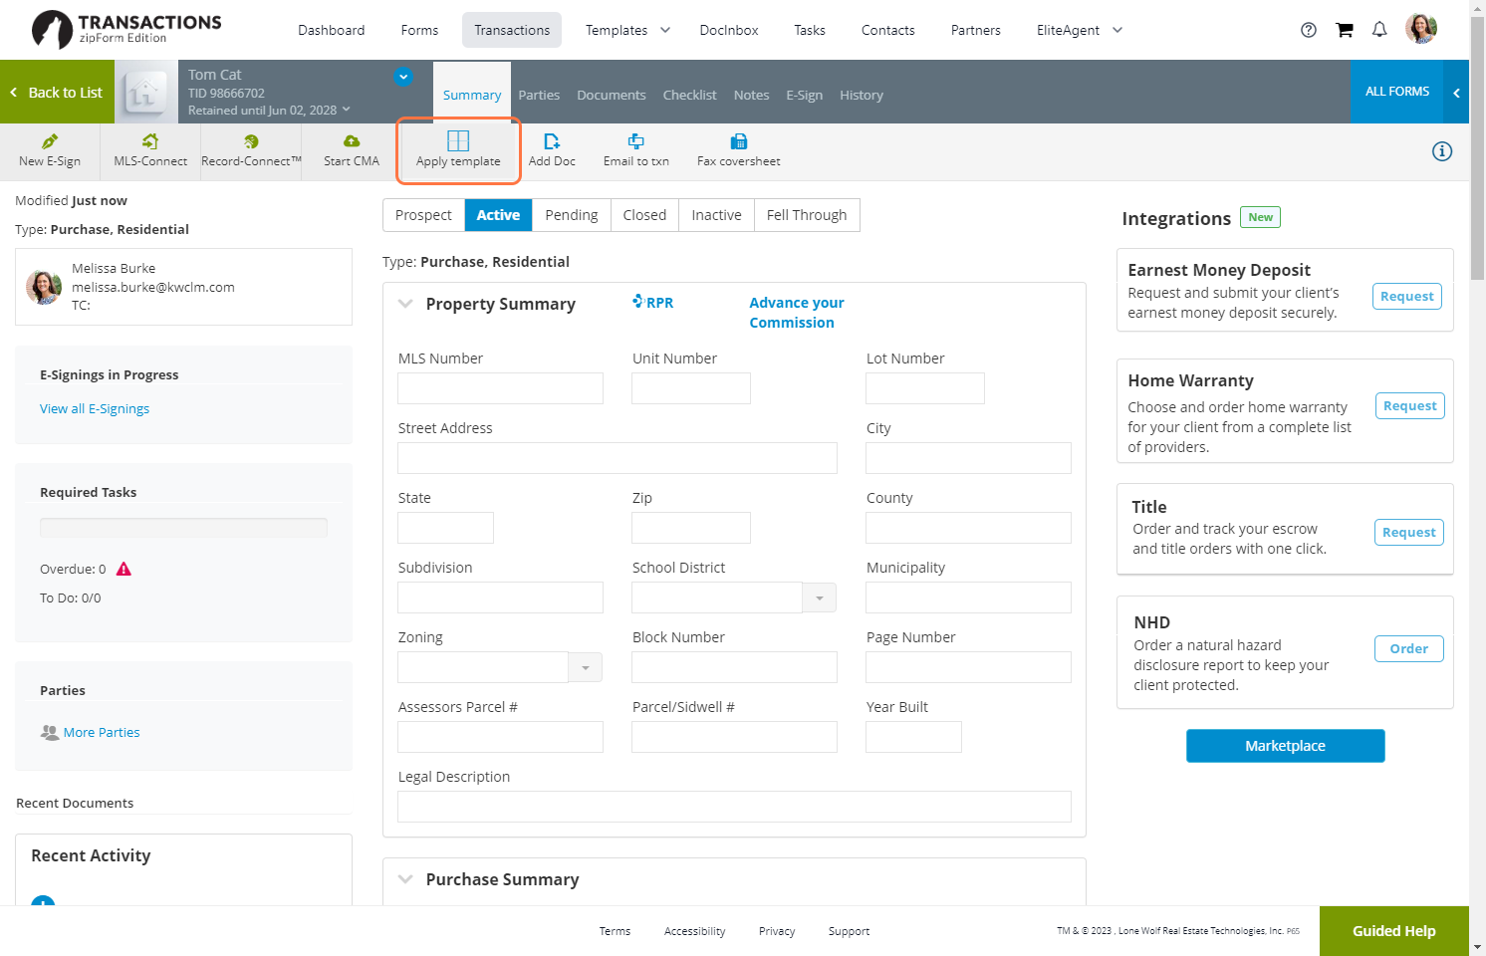Open the shopping cart icon
Viewport: 1486px width, 956px height.
click(1345, 30)
